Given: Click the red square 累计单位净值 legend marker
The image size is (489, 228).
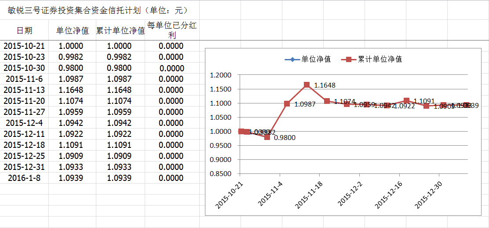Looking at the screenshot, I should coord(349,59).
